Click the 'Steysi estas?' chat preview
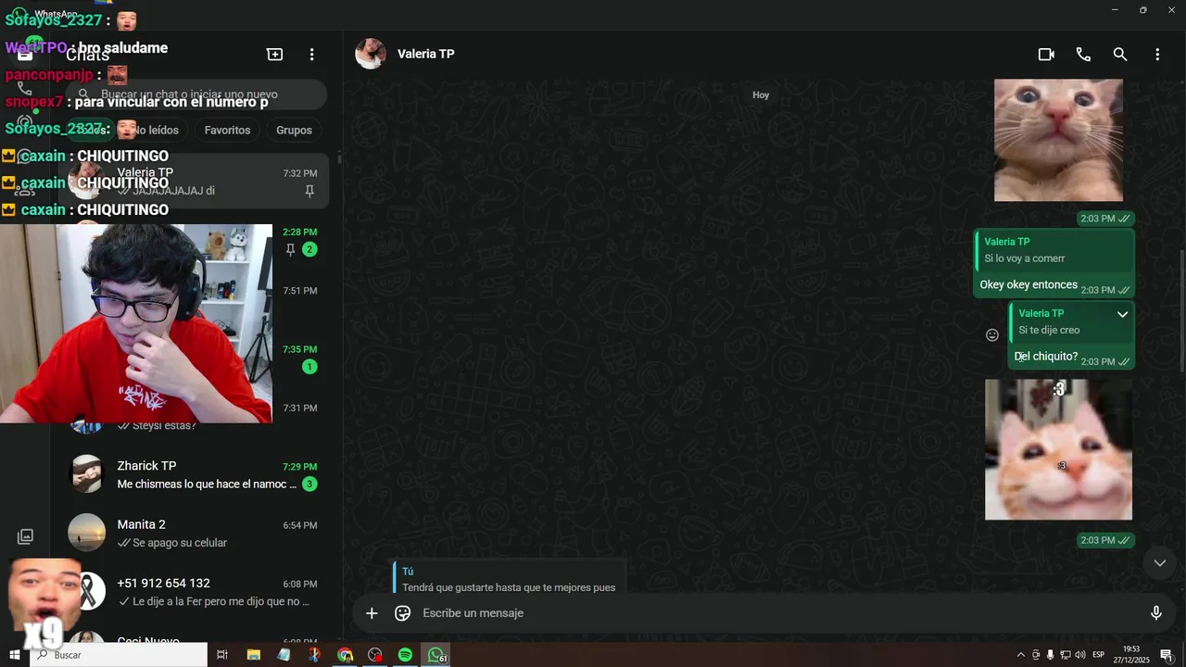1186x667 pixels. [x=164, y=426]
